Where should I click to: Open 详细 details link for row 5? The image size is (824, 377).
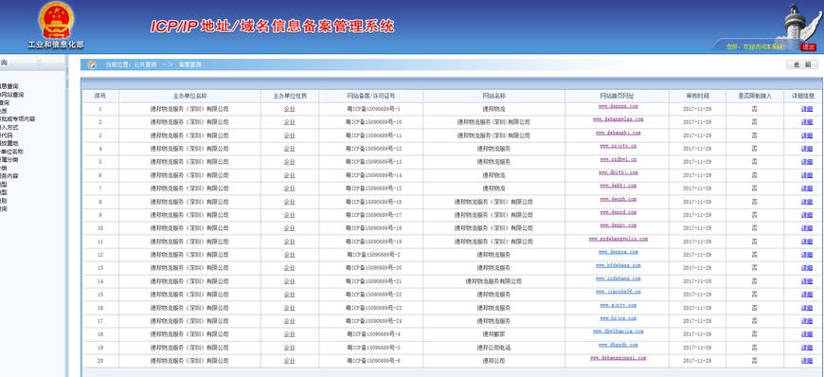click(807, 162)
